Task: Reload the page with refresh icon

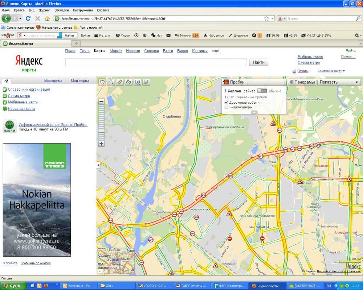Action: tap(28, 18)
